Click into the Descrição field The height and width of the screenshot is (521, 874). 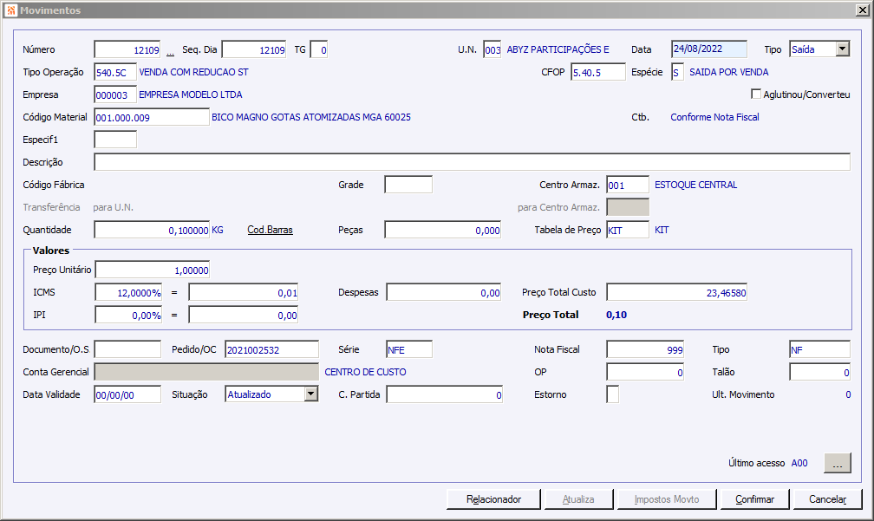(x=472, y=162)
